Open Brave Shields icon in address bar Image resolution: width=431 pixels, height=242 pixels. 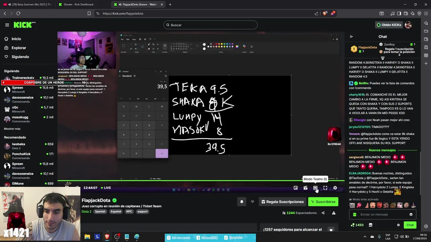[x=325, y=13]
